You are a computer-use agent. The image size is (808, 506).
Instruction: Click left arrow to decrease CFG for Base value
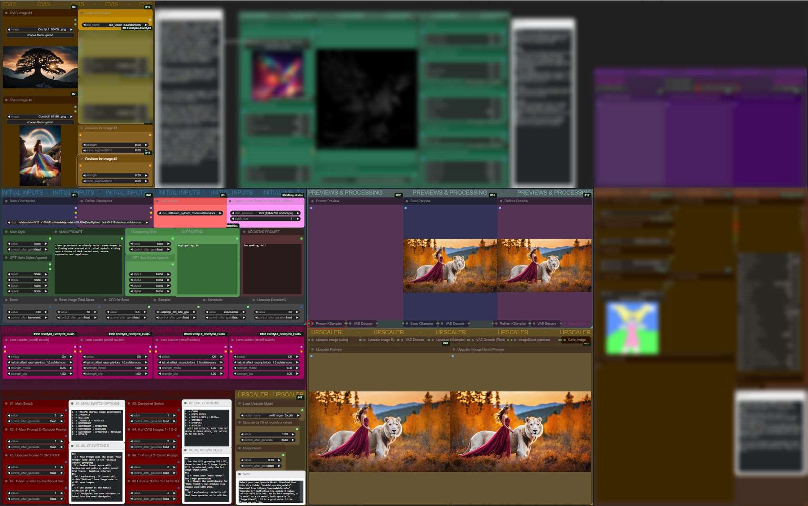(x=107, y=312)
